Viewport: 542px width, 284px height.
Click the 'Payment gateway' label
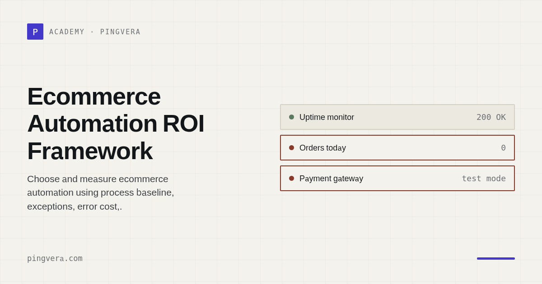tap(331, 179)
